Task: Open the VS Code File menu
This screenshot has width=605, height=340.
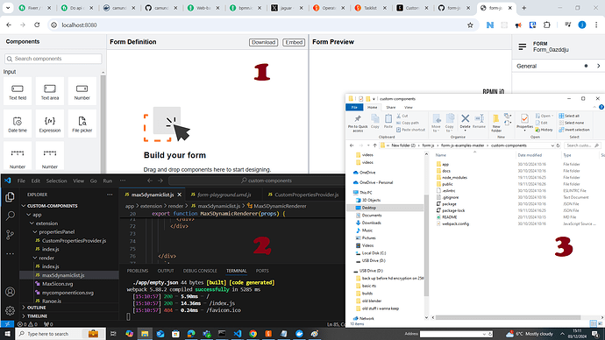Action: tap(21, 181)
